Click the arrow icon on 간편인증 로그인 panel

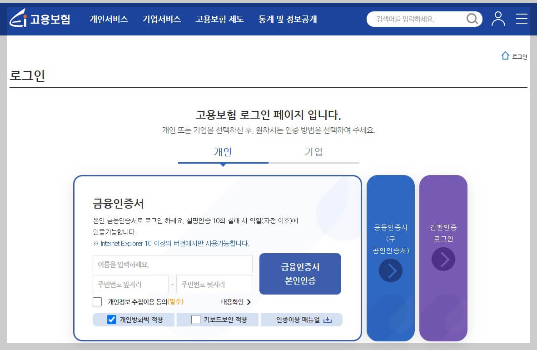(x=443, y=259)
